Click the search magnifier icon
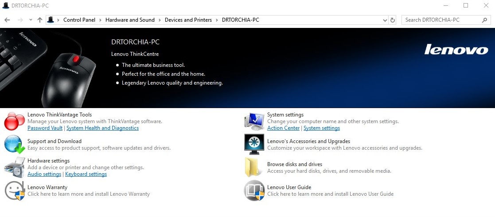 (x=484, y=20)
